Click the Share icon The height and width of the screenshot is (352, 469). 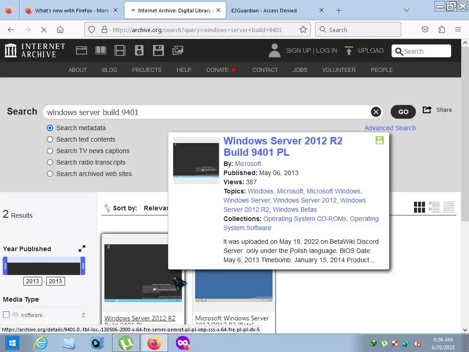coord(427,110)
